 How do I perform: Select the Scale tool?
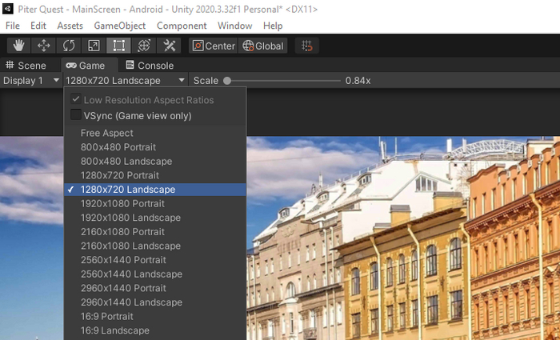94,46
